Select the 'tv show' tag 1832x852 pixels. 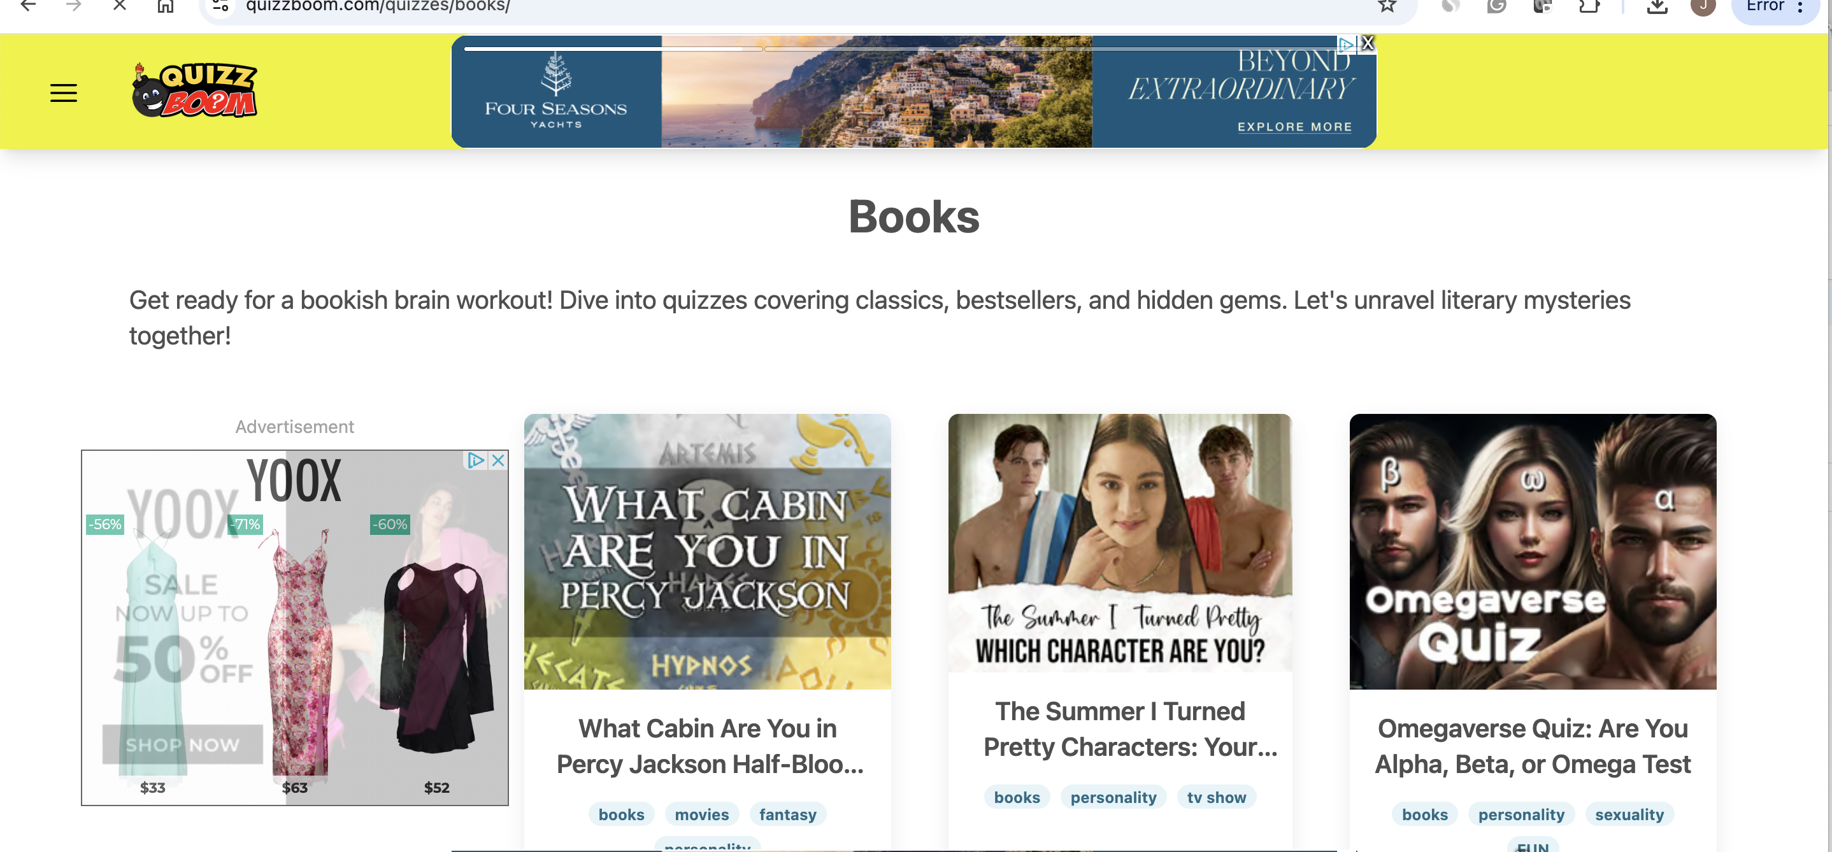click(x=1216, y=797)
